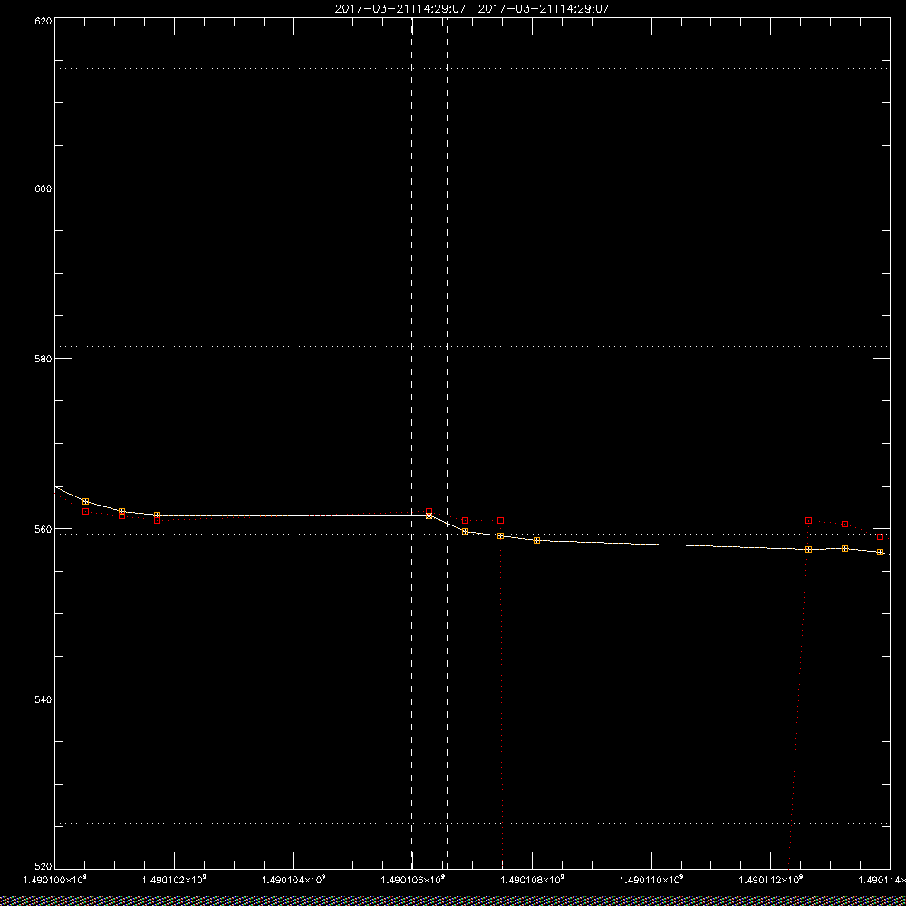Click the 520 y-axis label

click(43, 866)
